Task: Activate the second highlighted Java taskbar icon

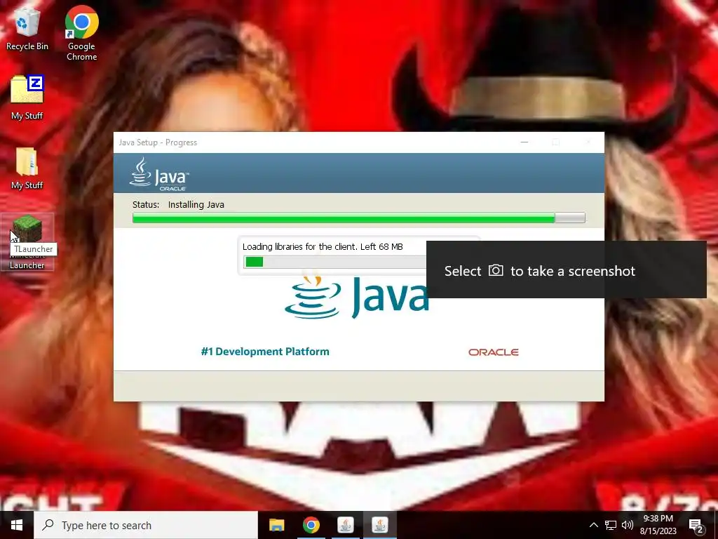Action: (x=379, y=525)
